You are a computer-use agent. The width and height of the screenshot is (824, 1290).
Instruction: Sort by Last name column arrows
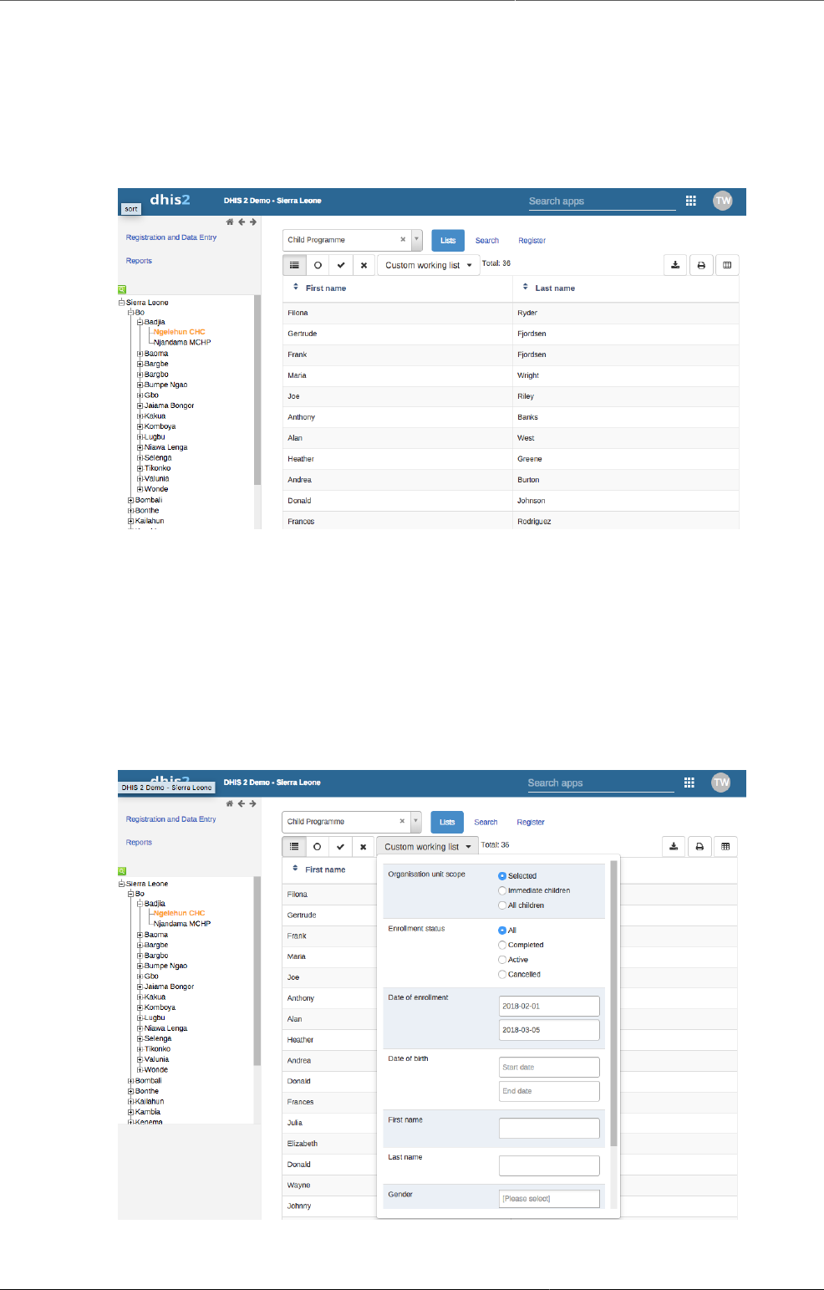pyautogui.click(x=526, y=287)
